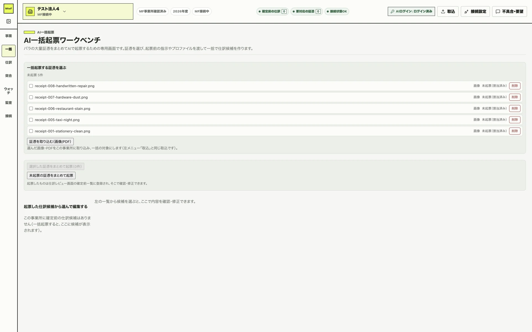
Task: Click 未起票の証憑をまとめて起票 button
Action: coord(51,175)
